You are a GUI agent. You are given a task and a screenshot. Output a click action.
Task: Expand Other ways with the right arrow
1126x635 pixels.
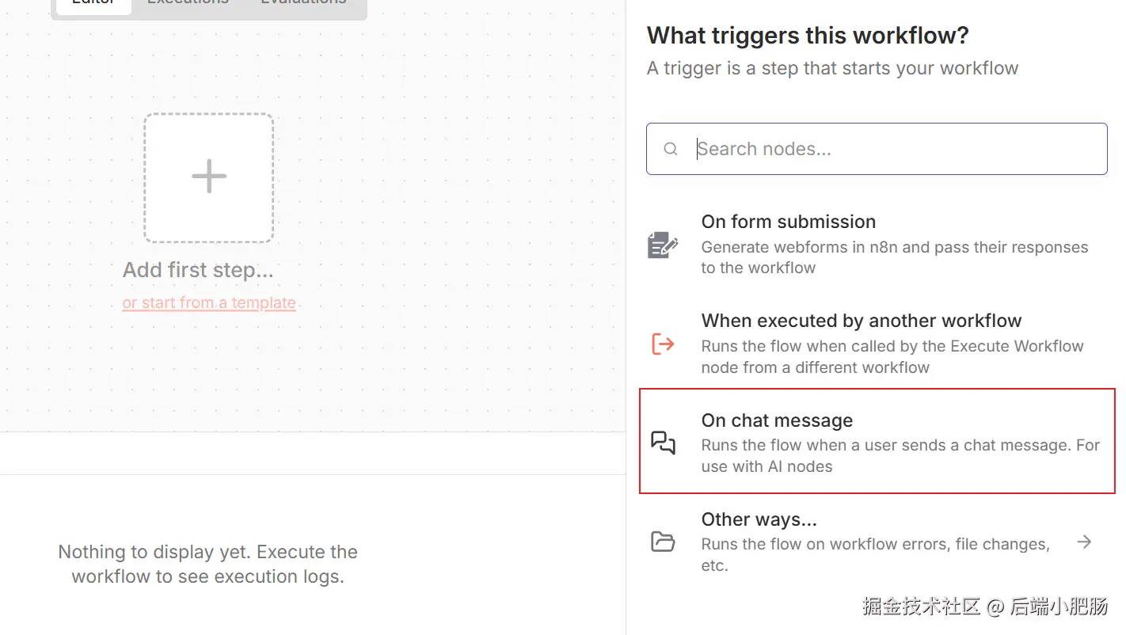[x=1084, y=542]
